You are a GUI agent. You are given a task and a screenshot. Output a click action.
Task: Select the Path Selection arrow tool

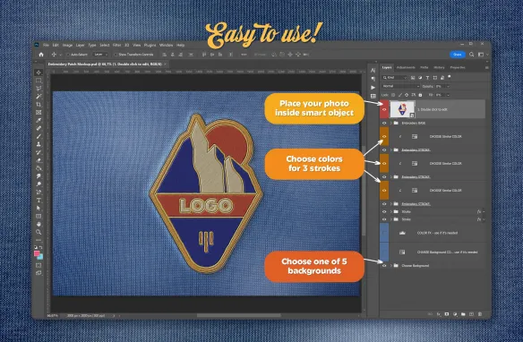pos(39,209)
